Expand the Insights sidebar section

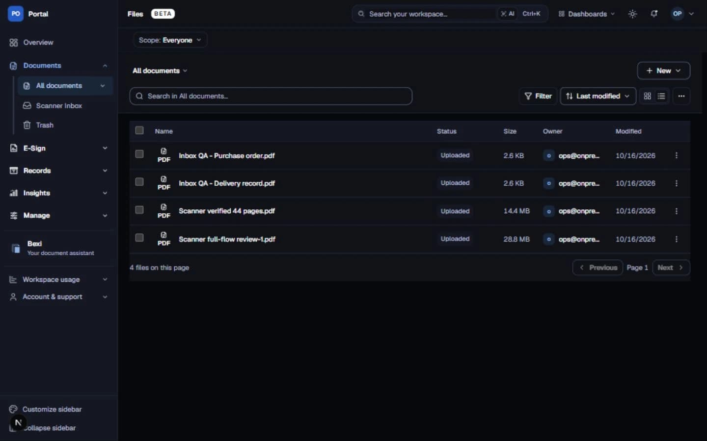pos(59,193)
